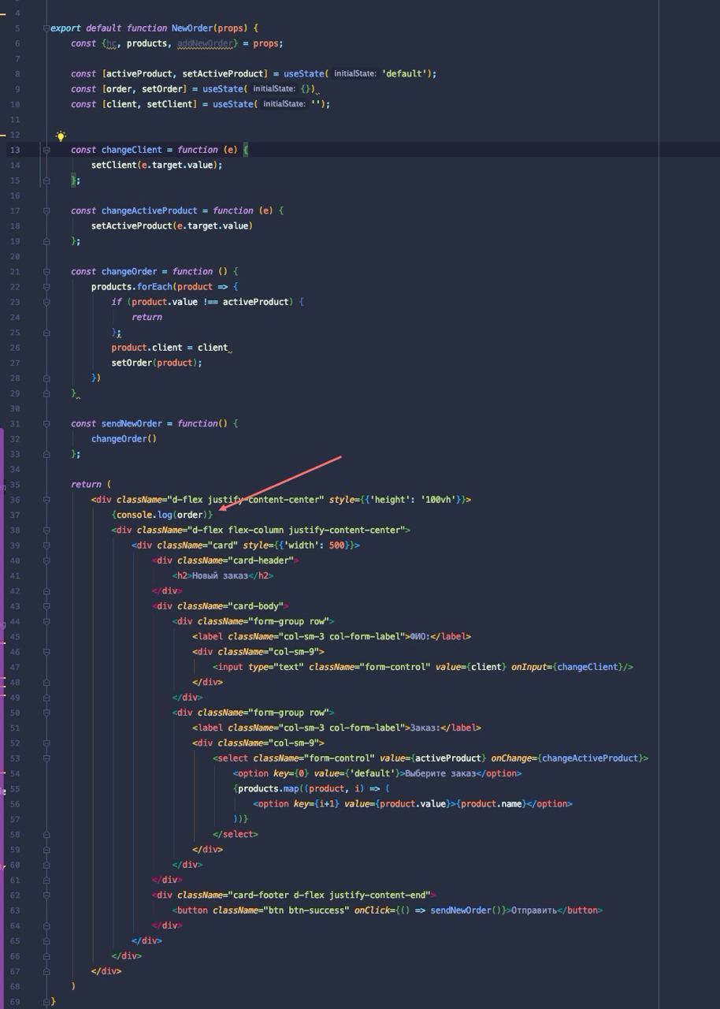Click line number 37 in the gutter
This screenshot has width=720, height=1009.
point(15,515)
